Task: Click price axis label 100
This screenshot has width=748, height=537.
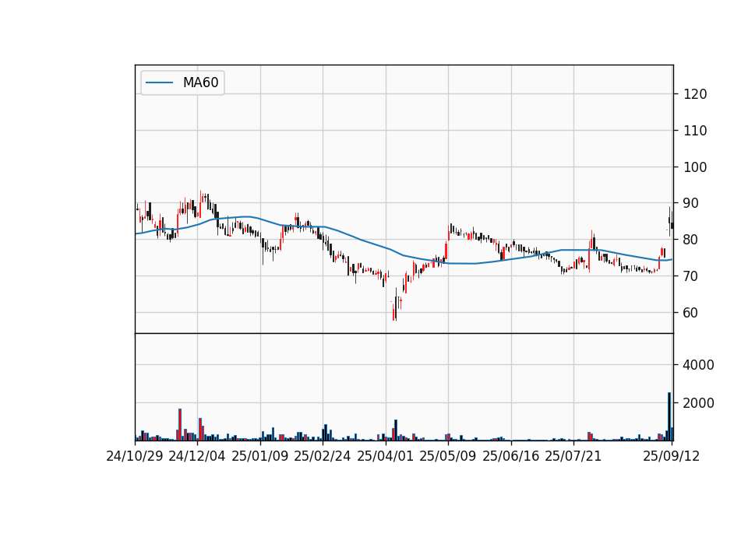Action: point(695,167)
